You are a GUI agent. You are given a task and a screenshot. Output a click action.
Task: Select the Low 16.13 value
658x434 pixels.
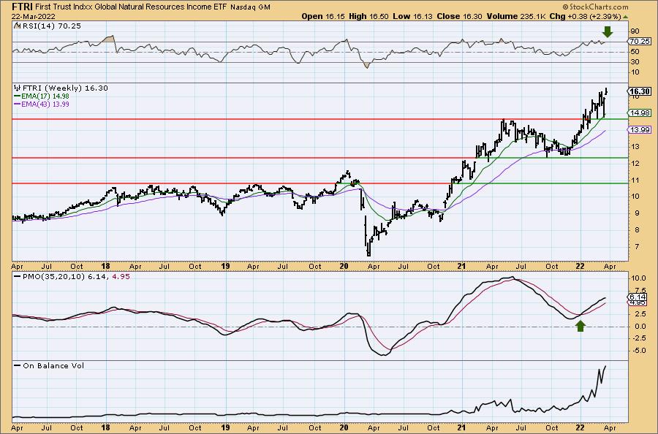pyautogui.click(x=412, y=16)
